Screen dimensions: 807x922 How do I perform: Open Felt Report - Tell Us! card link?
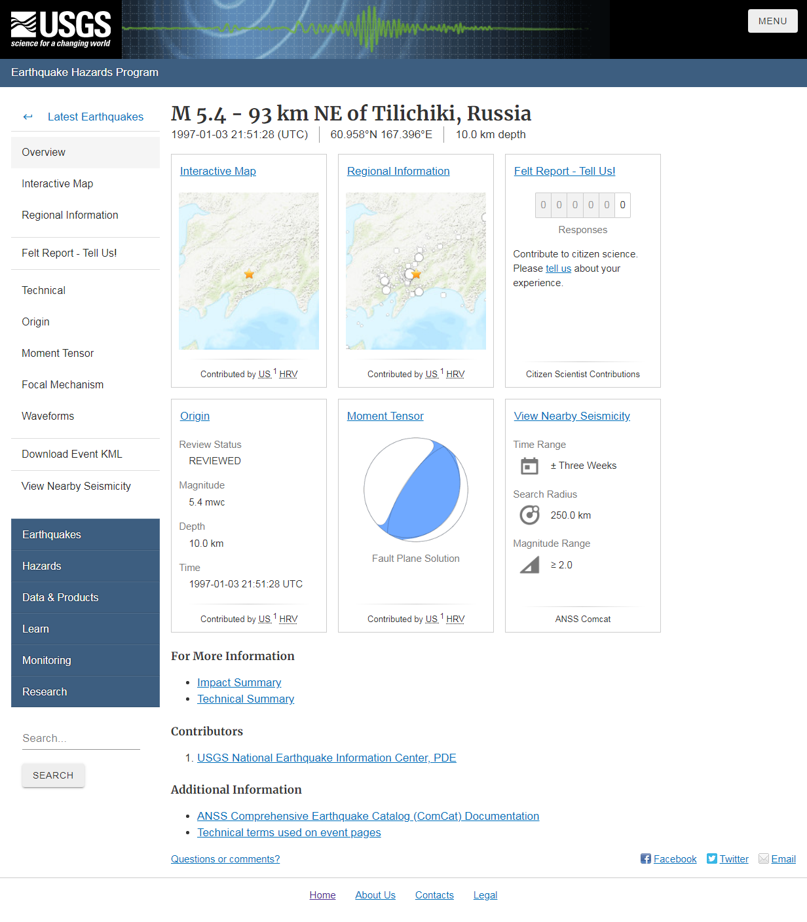coord(565,171)
